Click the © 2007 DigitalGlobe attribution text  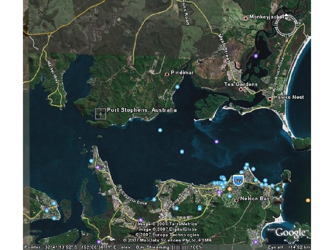coord(168,230)
